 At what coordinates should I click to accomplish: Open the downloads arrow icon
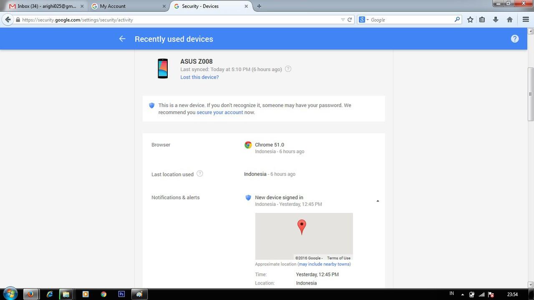(496, 20)
